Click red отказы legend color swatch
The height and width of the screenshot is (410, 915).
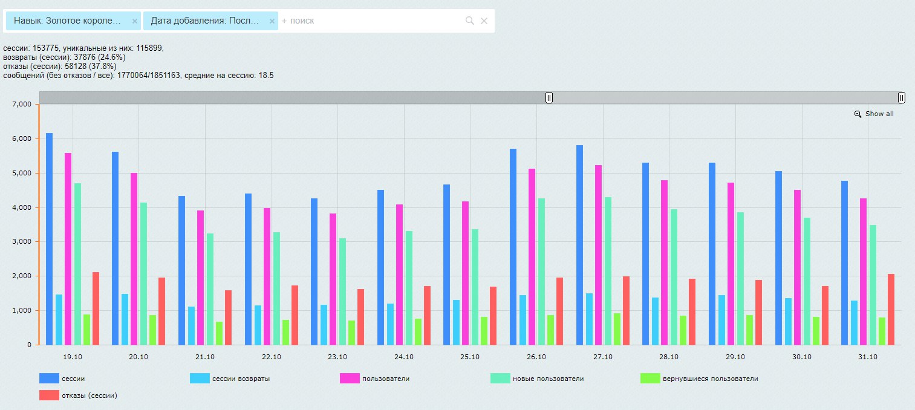coord(49,395)
